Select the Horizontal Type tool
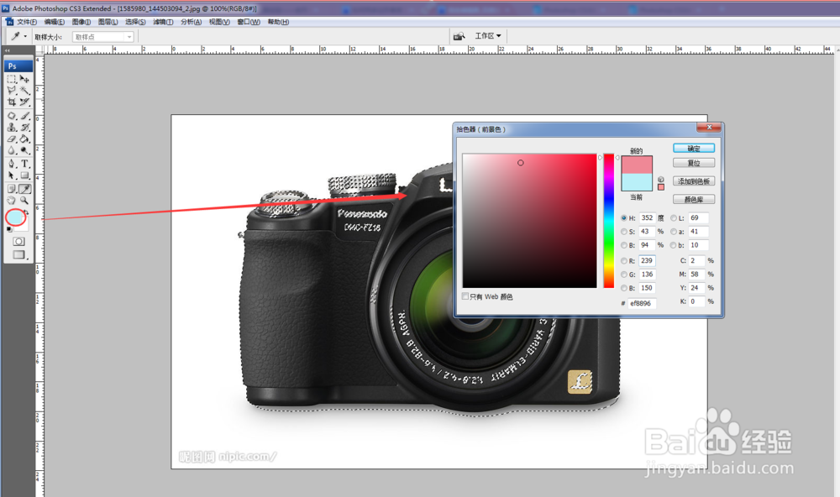Screen dimensions: 840x497 tap(24, 164)
